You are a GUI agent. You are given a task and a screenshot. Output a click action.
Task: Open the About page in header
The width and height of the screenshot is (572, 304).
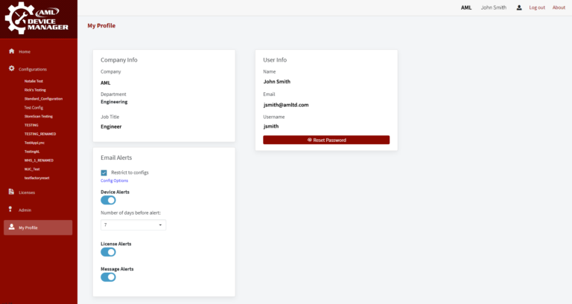click(x=559, y=7)
